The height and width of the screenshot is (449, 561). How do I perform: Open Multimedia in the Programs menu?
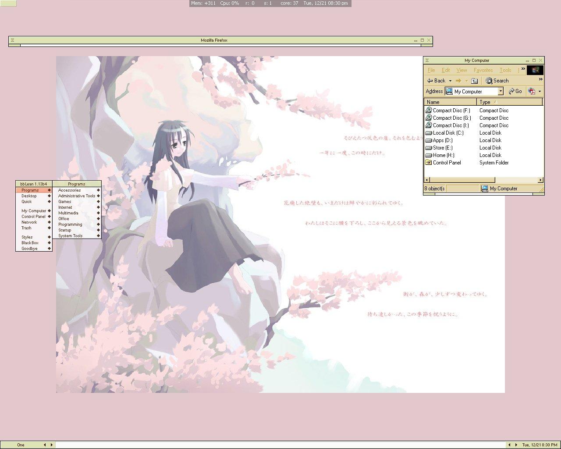(x=77, y=213)
